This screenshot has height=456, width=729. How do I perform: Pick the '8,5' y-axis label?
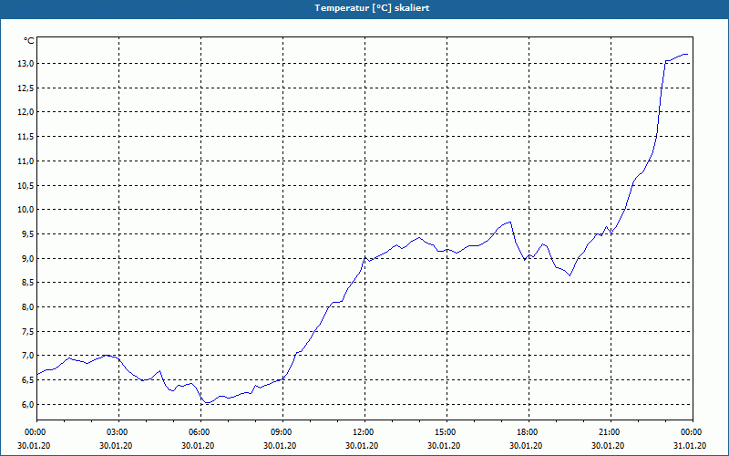27,283
